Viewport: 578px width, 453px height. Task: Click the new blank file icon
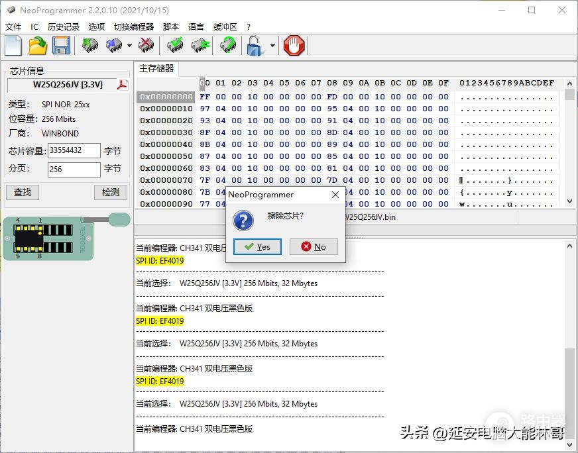14,46
